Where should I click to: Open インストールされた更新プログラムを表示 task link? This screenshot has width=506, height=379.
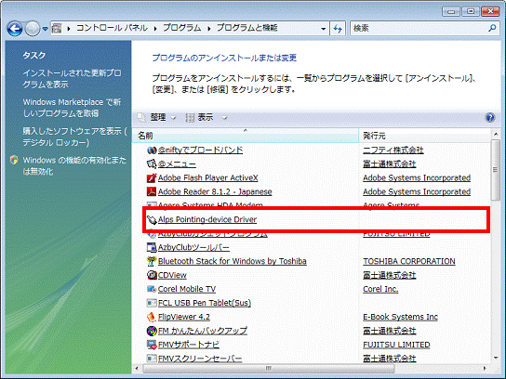[x=72, y=79]
